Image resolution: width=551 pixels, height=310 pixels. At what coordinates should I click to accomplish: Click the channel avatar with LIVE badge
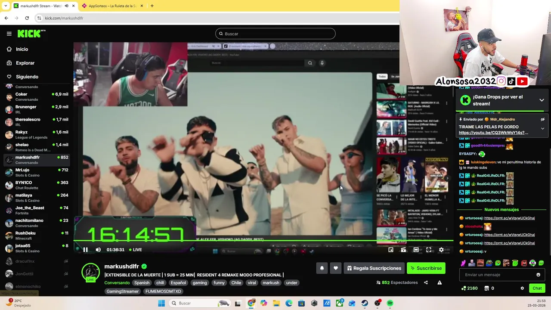[90, 273]
